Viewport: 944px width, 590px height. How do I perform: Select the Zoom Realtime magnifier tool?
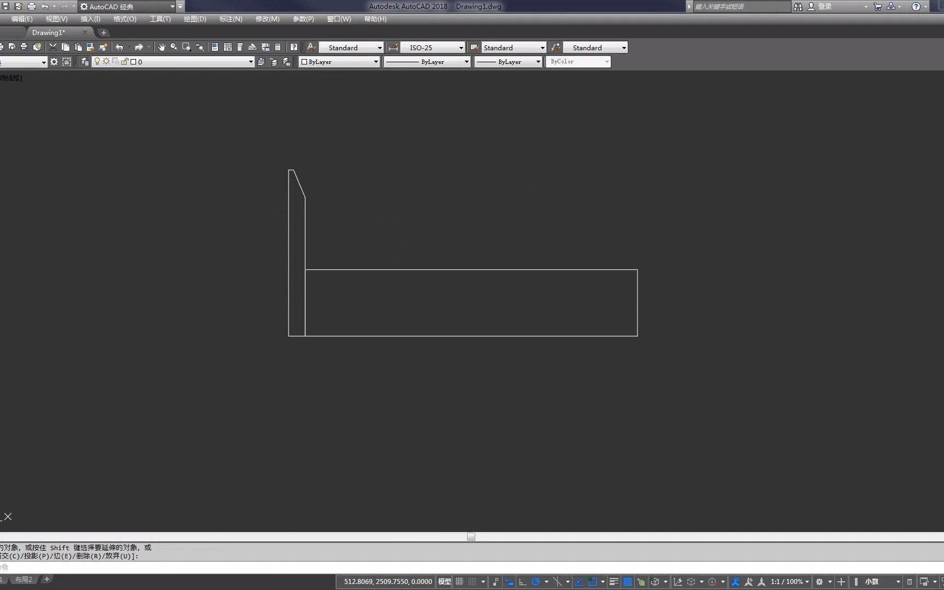point(174,48)
